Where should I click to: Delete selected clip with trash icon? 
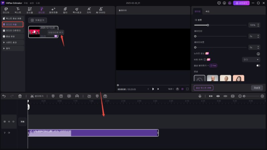(20, 96)
